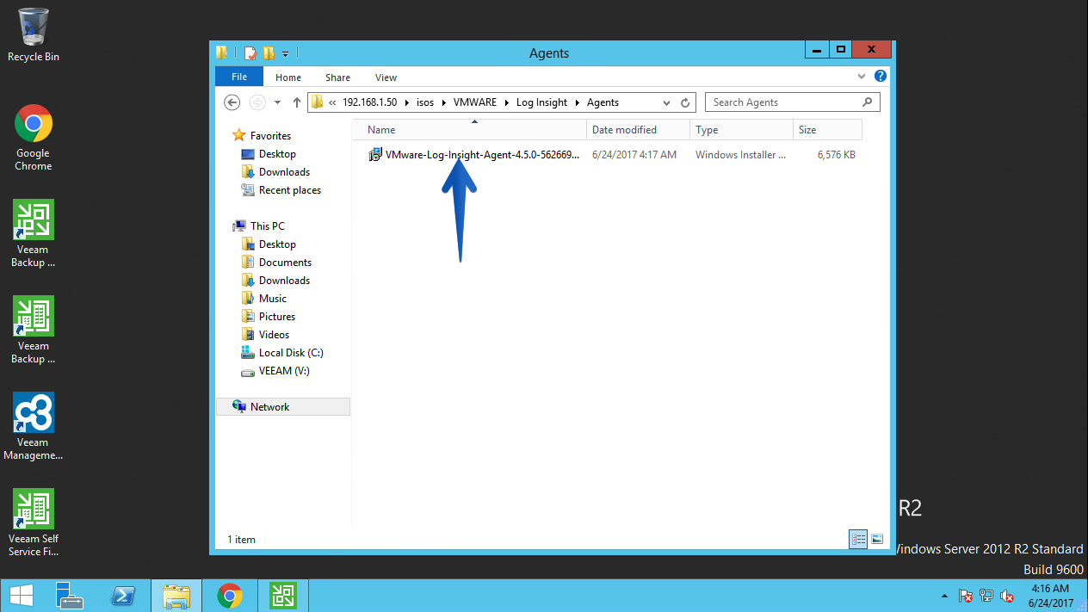
Task: Switch to the Share ribbon tab
Action: 337,77
